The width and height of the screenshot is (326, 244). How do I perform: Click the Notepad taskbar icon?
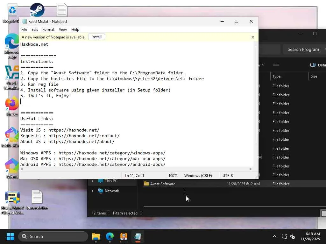tap(138, 236)
